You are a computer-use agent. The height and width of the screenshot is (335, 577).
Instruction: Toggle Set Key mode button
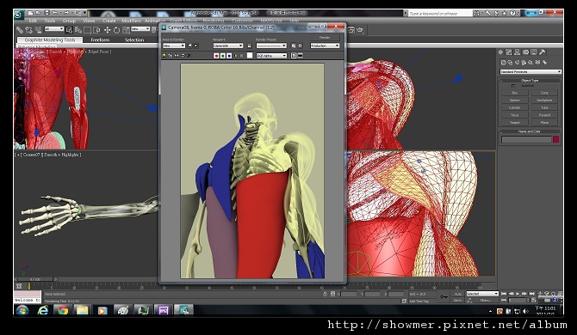point(458,300)
